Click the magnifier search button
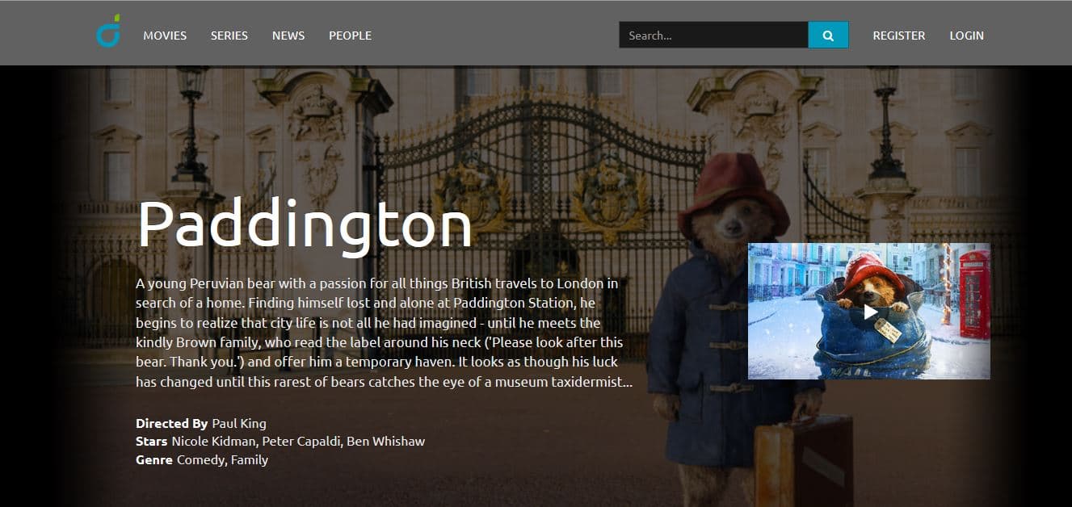This screenshot has height=507, width=1072. click(828, 35)
